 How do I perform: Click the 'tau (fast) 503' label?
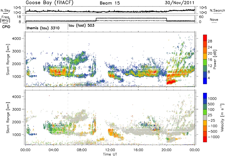click(82, 26)
